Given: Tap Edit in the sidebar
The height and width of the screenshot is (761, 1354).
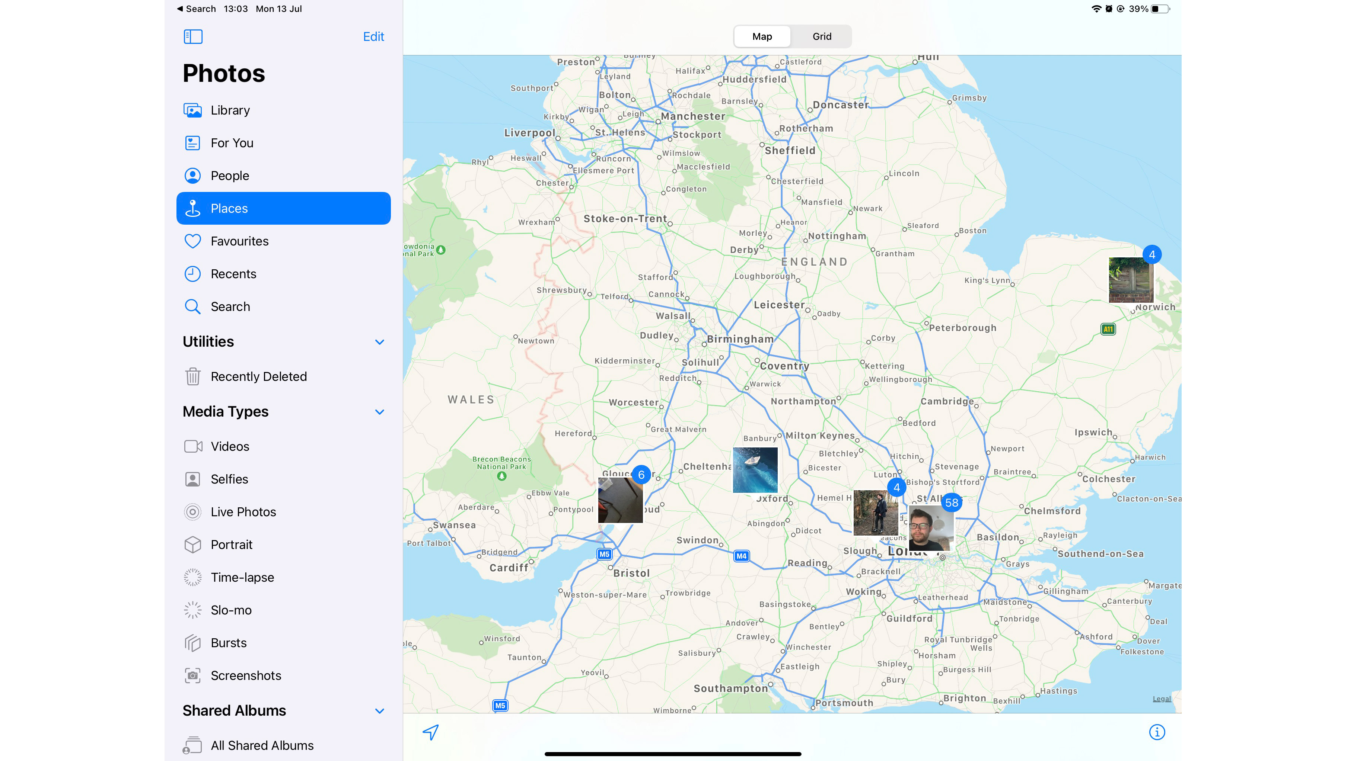Looking at the screenshot, I should pos(373,36).
